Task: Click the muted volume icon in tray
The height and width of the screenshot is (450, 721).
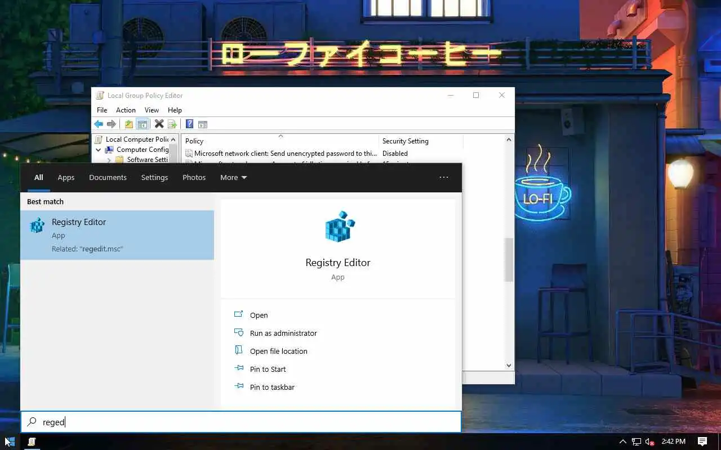Action: click(650, 442)
